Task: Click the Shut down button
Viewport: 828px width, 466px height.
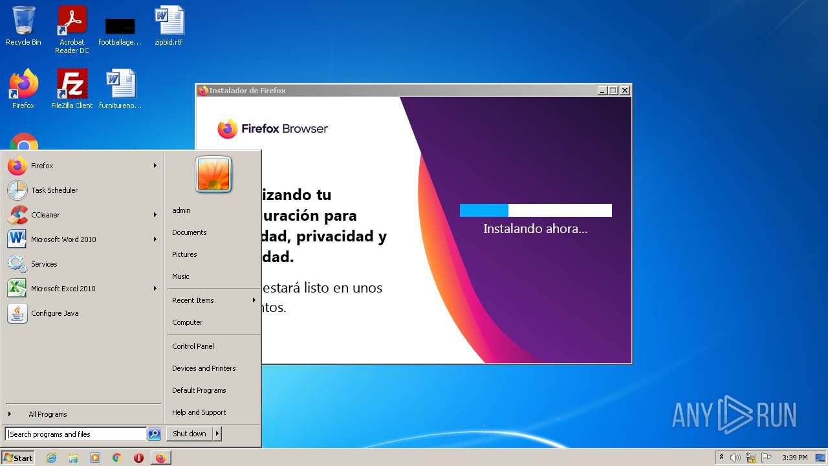Action: (190, 434)
